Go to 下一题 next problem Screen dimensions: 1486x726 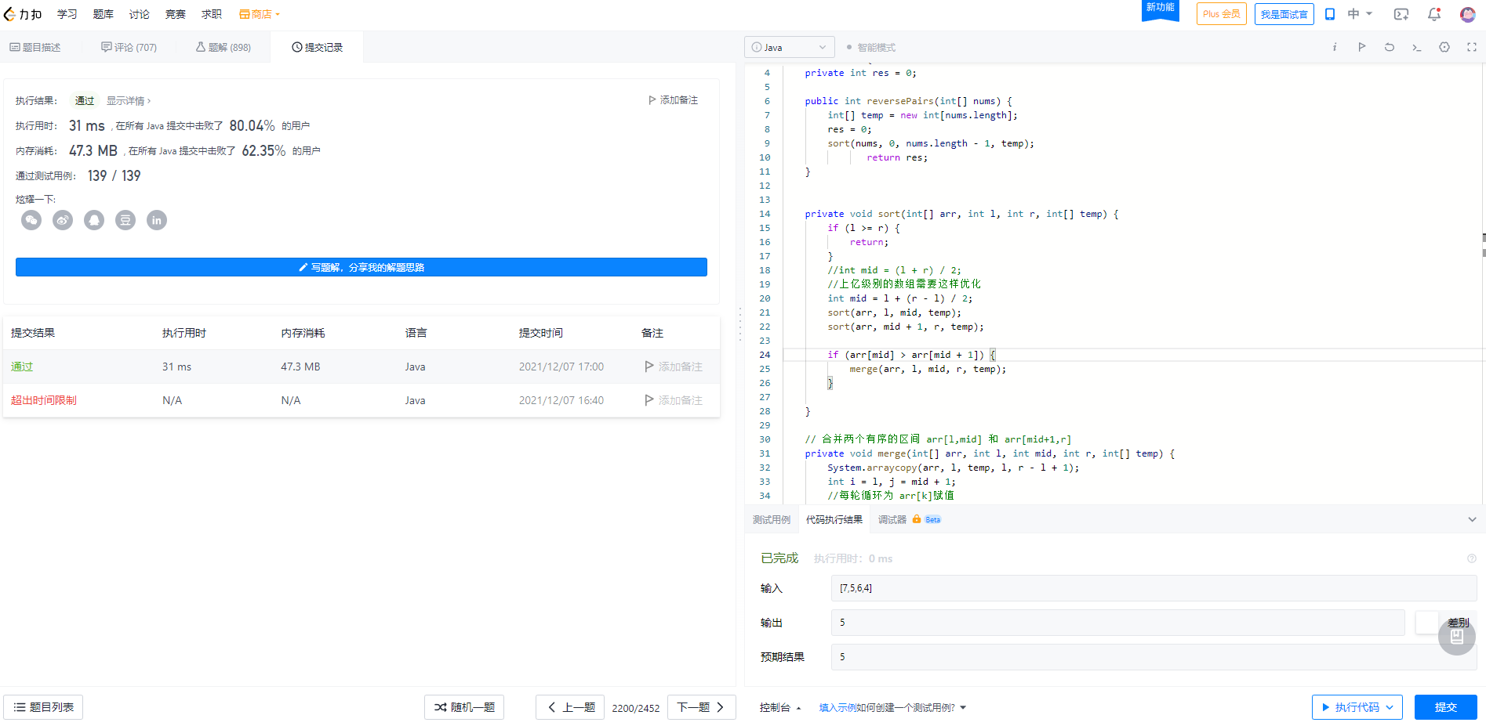(x=702, y=707)
